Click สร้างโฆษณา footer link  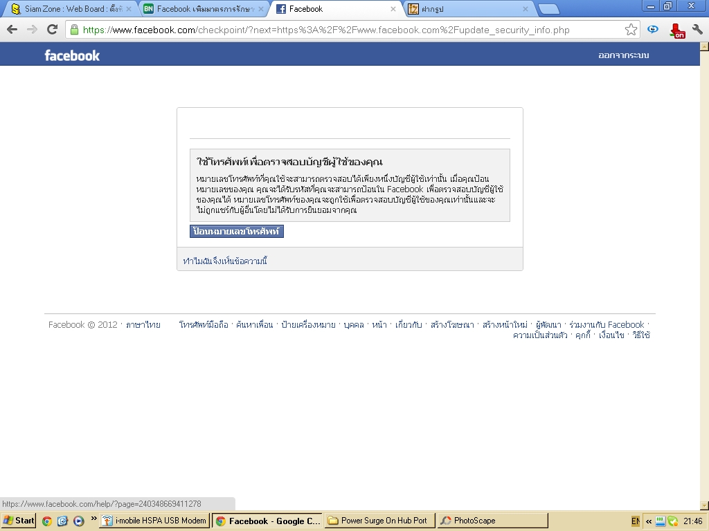(x=452, y=325)
